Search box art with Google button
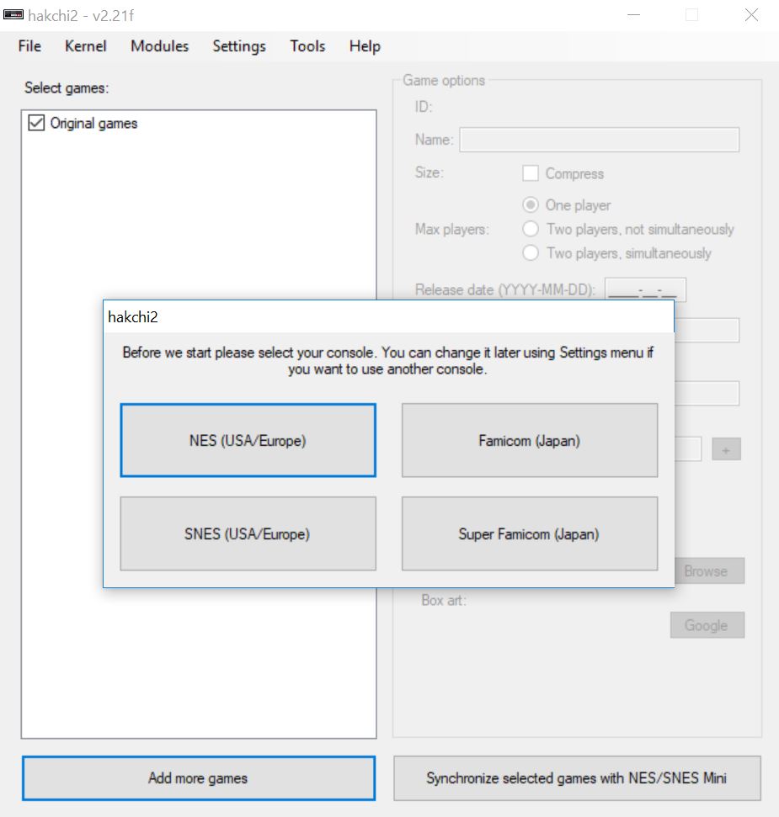779x817 pixels. coord(707,624)
